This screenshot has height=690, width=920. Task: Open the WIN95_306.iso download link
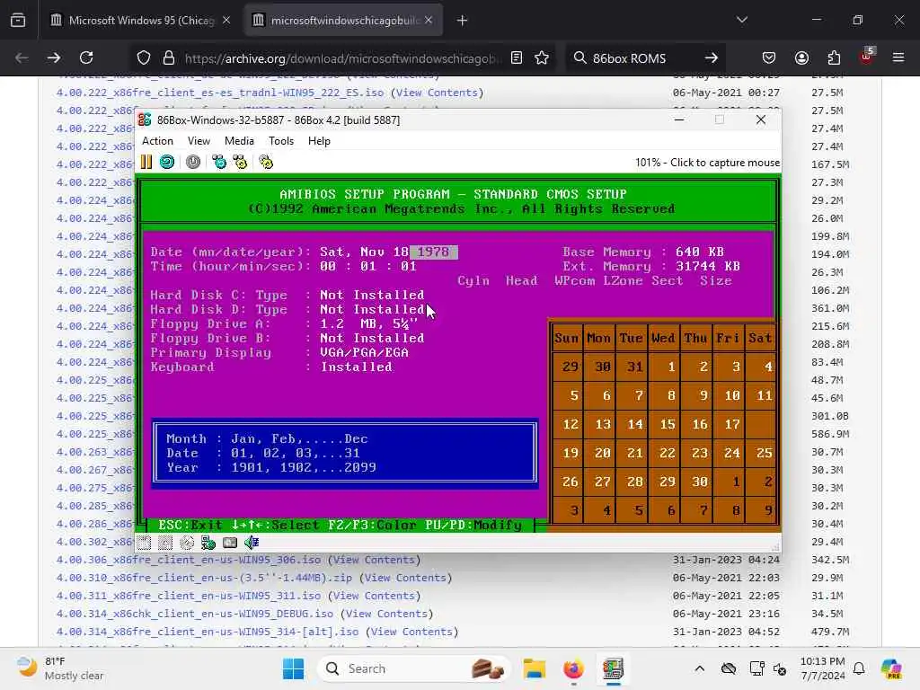189,560
